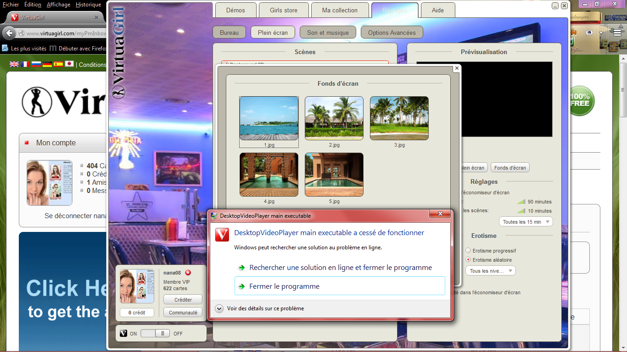The image size is (627, 352).
Task: Open Options Avancées sub-tab
Action: (392, 33)
